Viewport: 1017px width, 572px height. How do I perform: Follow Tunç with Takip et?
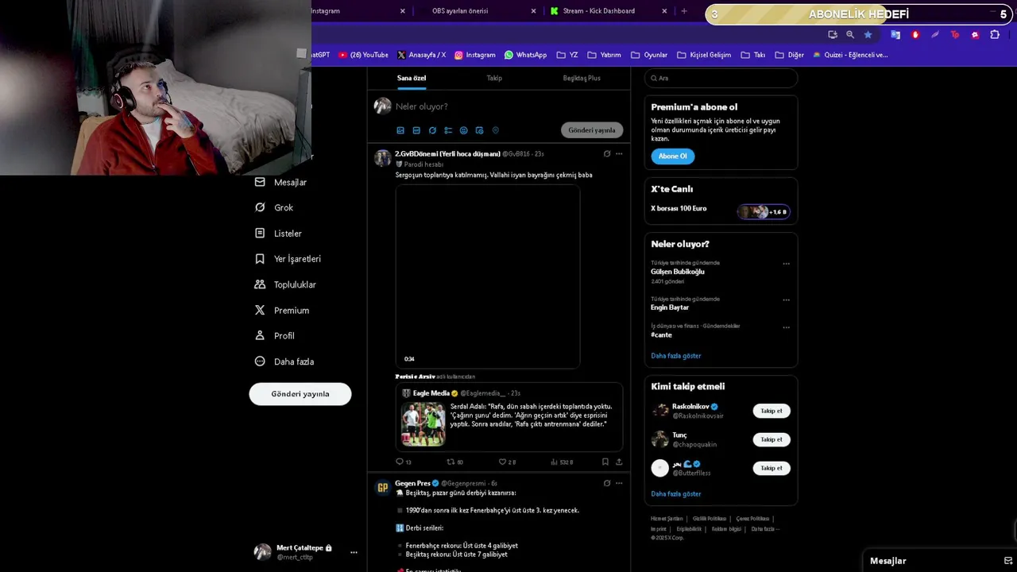pyautogui.click(x=771, y=439)
